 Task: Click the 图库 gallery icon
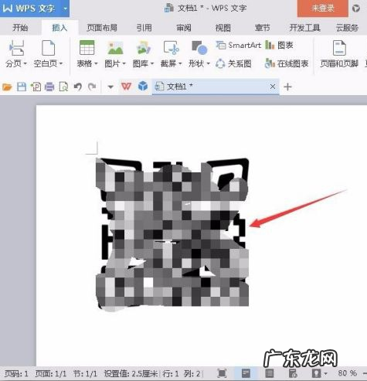pyautogui.click(x=144, y=48)
